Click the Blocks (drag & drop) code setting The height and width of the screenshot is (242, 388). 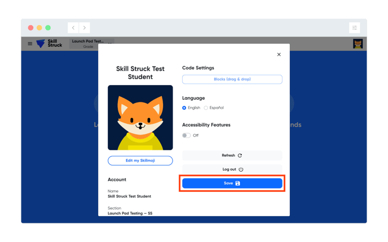pyautogui.click(x=232, y=79)
